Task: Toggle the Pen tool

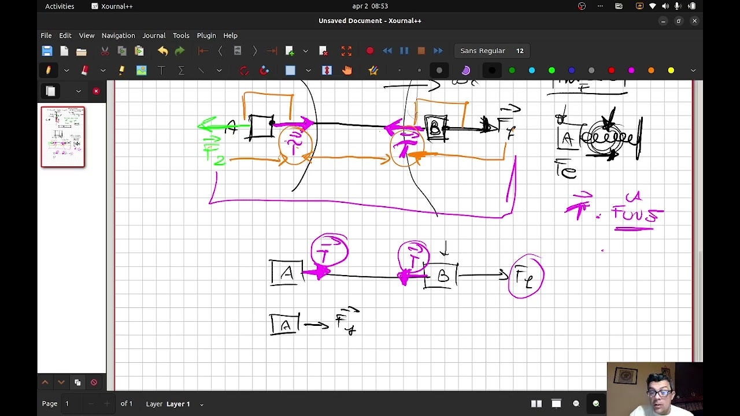Action: pyautogui.click(x=48, y=70)
